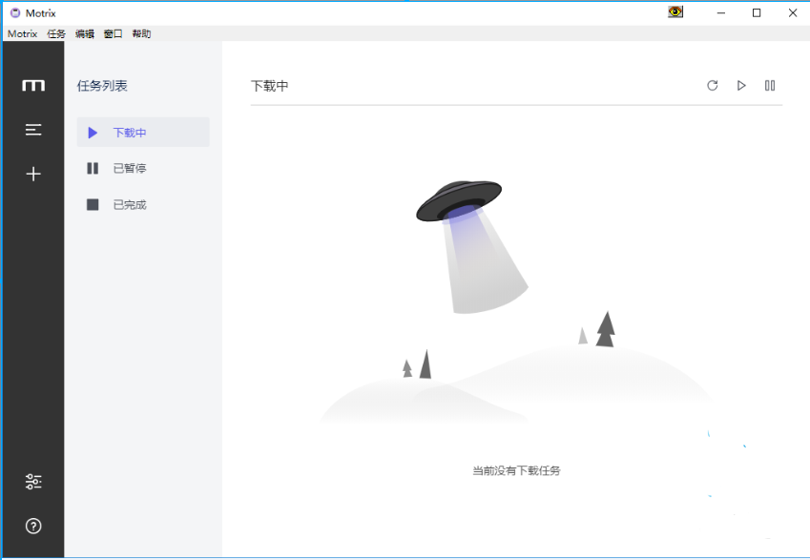
Task: Pause all tasks with the pause icon
Action: pyautogui.click(x=770, y=85)
